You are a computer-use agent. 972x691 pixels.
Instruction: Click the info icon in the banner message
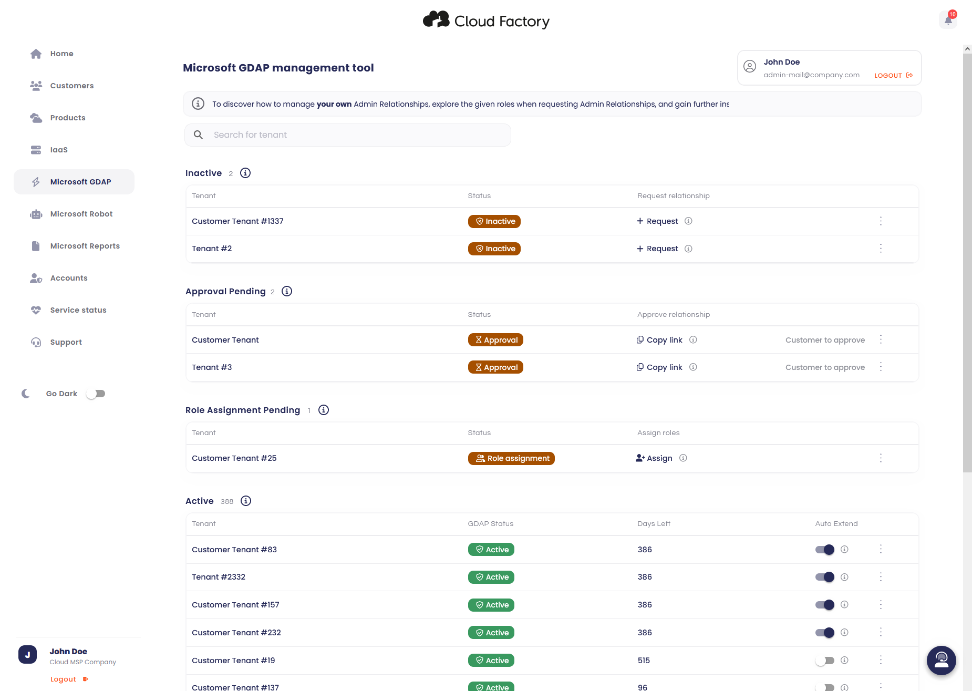[x=198, y=104]
